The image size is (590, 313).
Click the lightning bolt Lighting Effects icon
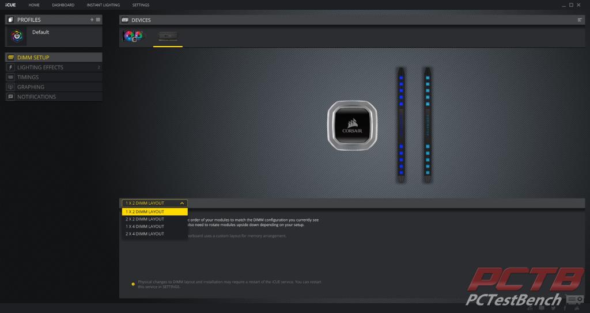tap(10, 67)
